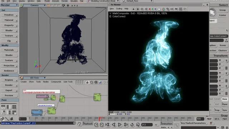Screen dimensions: 229x129
Task: Open Fx Viewer Help menu
Action: [x=126, y=9]
